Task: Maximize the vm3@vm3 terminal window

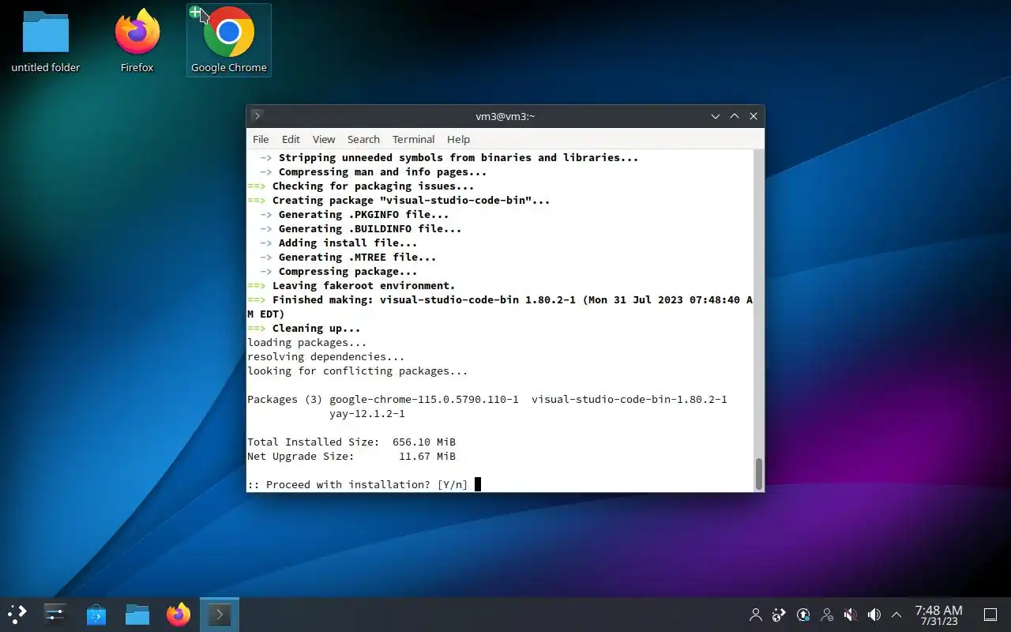Action: pos(735,116)
